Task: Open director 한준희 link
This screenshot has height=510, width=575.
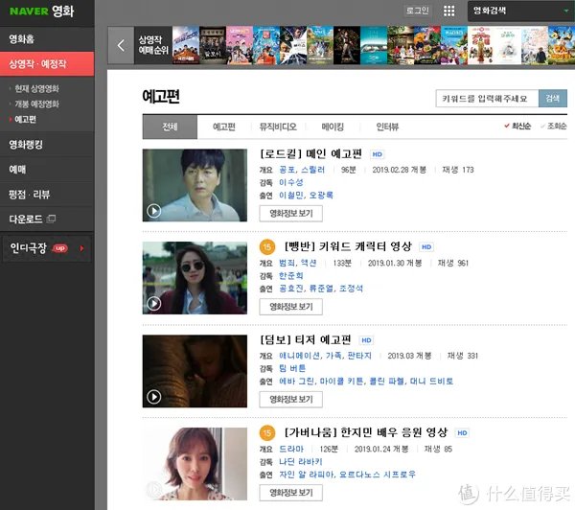Action: (290, 274)
